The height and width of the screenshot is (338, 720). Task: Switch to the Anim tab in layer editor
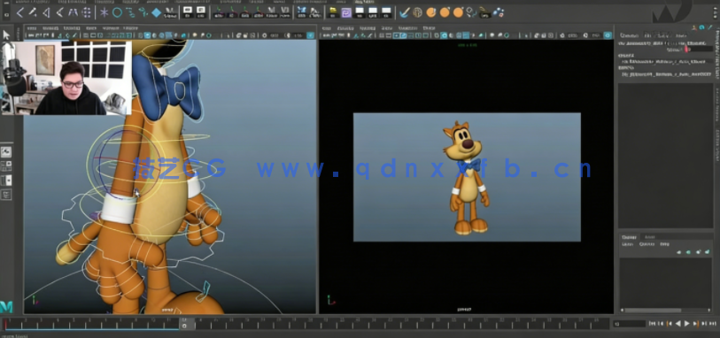pyautogui.click(x=650, y=237)
